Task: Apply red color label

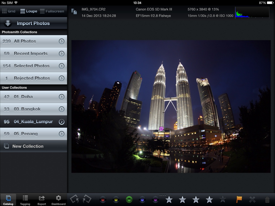Action: (103, 200)
